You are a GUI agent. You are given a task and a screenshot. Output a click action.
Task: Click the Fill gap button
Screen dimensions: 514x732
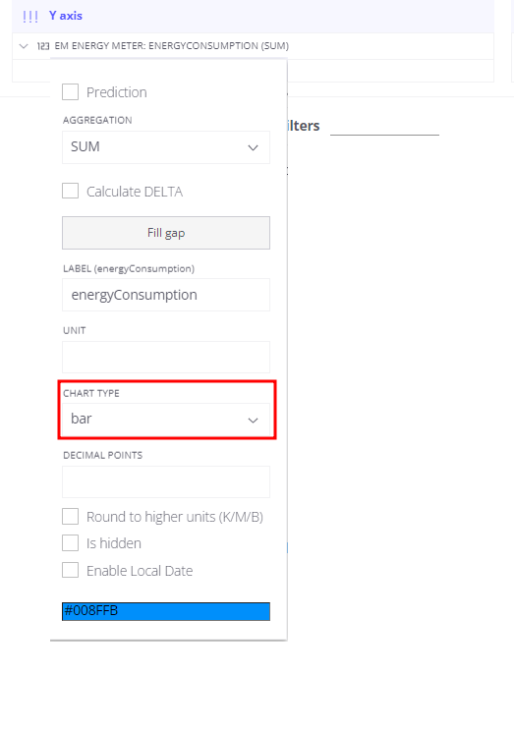pos(166,233)
